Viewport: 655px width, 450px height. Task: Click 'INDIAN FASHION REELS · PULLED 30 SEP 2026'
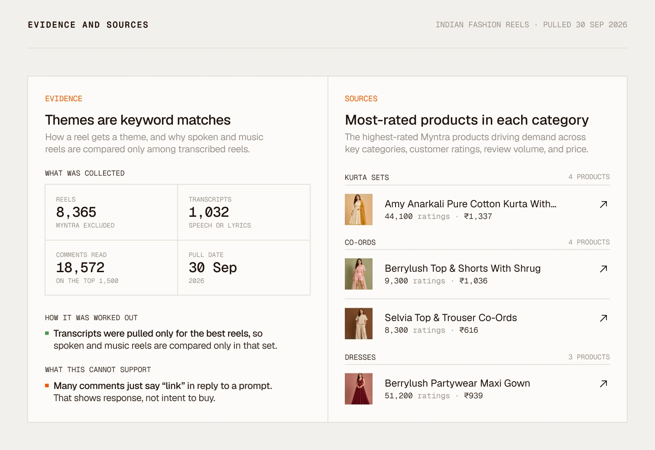tap(531, 25)
